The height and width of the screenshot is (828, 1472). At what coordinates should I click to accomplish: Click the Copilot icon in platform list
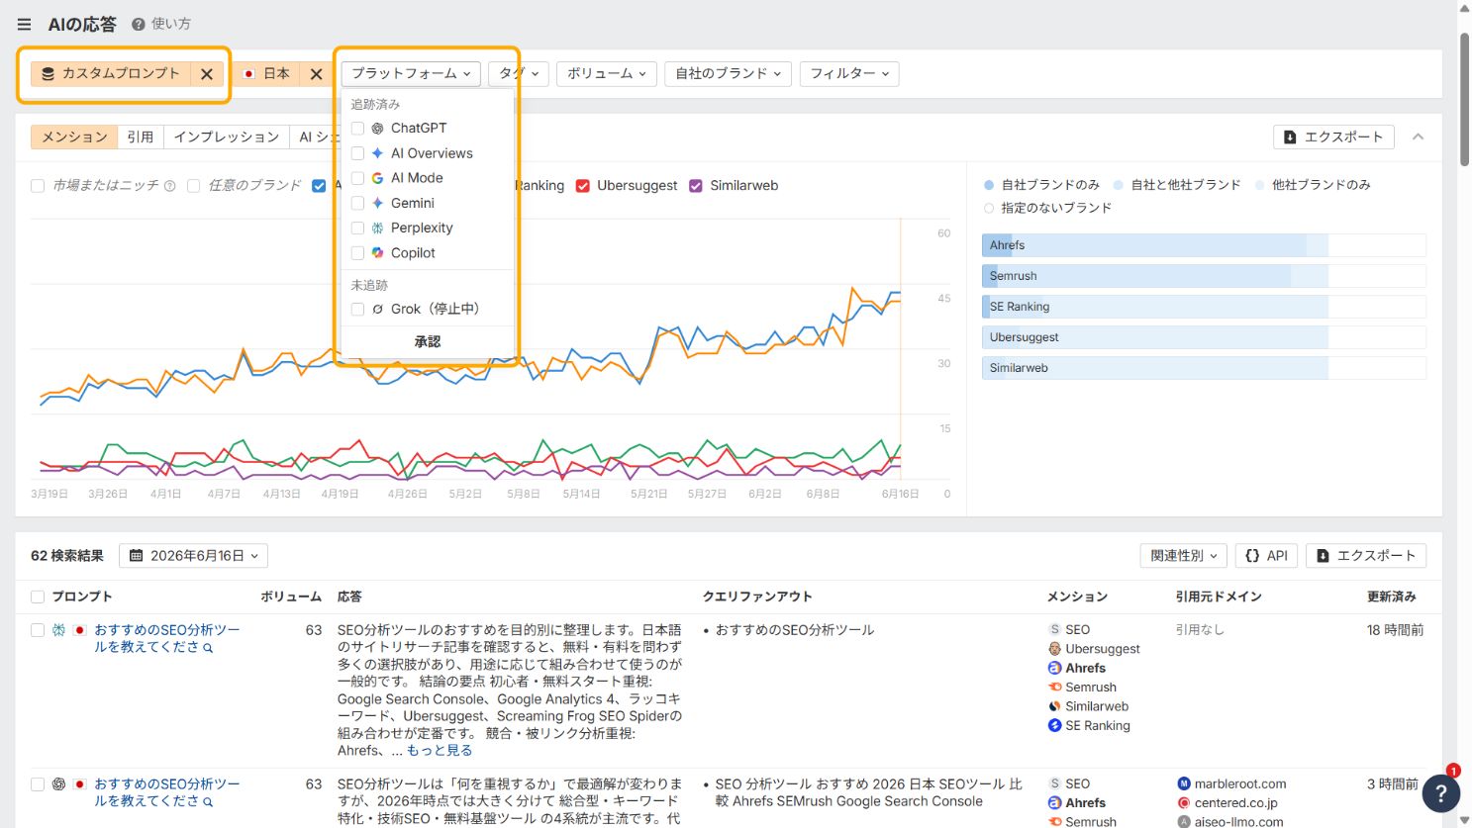point(377,253)
